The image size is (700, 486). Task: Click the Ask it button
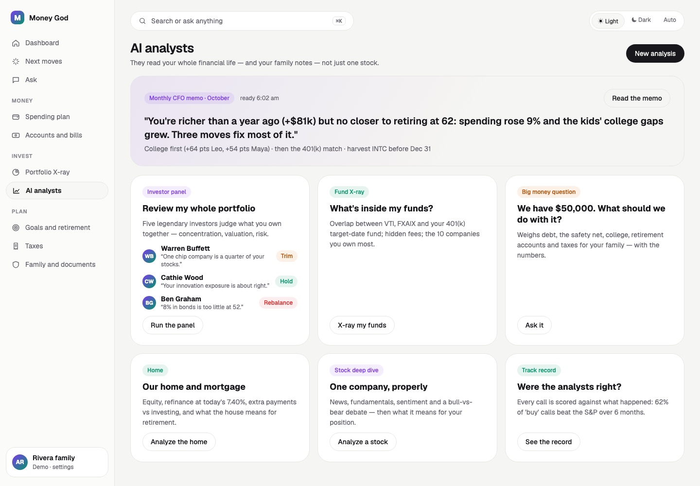point(534,325)
